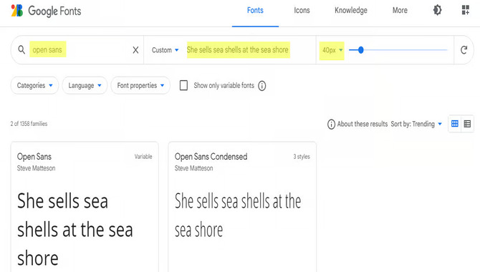Expand the Language filter
This screenshot has height=272, width=480.
click(85, 85)
